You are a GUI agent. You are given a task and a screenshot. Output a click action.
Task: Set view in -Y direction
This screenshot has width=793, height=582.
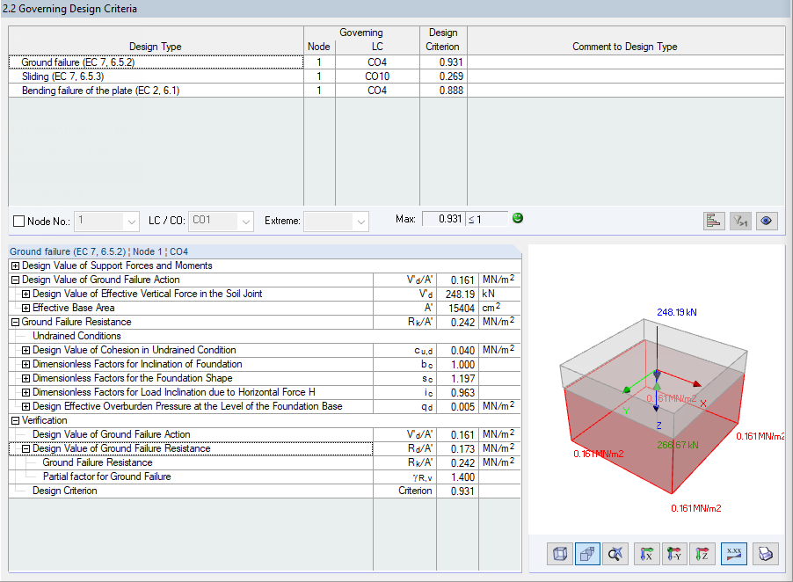[674, 554]
